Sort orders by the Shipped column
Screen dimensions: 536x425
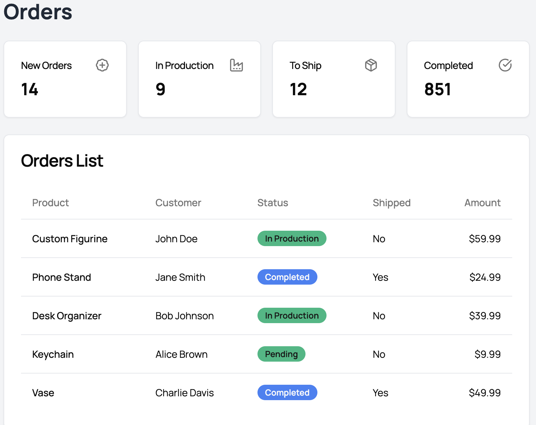click(392, 202)
